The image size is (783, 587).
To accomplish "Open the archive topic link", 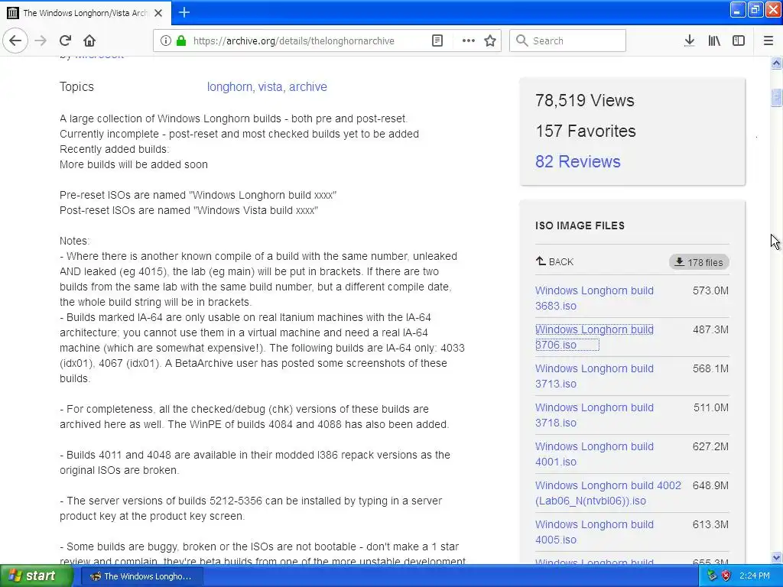I will click(308, 87).
